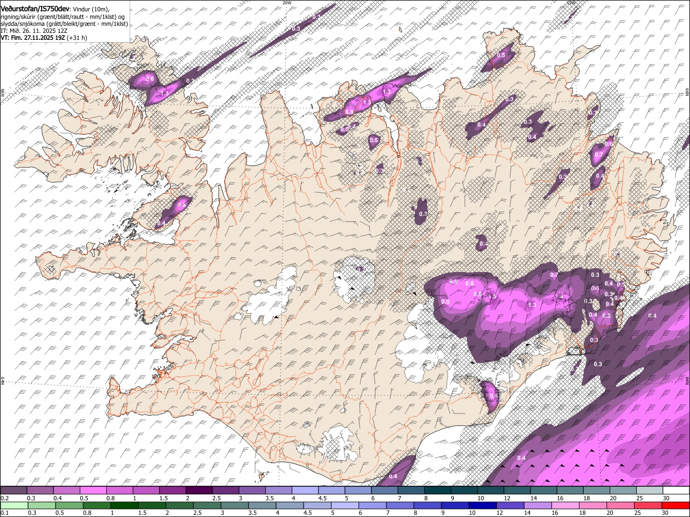The width and height of the screenshot is (690, 517).
Task: Click the '30' label in the lower legend row
Action: 666,513
